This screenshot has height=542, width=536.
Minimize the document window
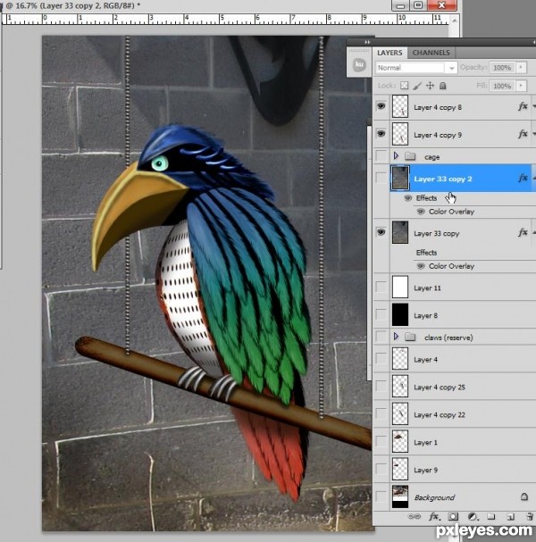(401, 4)
